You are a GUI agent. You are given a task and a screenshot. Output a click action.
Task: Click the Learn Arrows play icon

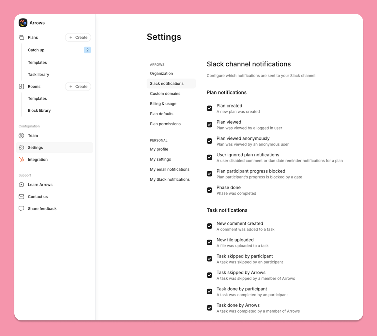[22, 185]
